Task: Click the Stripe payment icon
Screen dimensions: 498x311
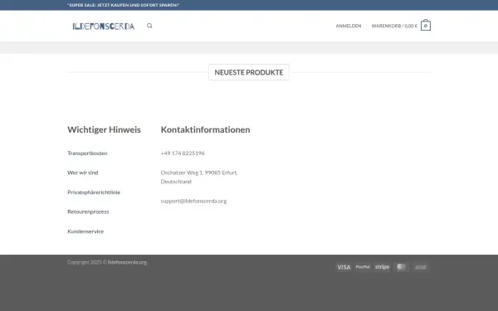Action: (382, 267)
